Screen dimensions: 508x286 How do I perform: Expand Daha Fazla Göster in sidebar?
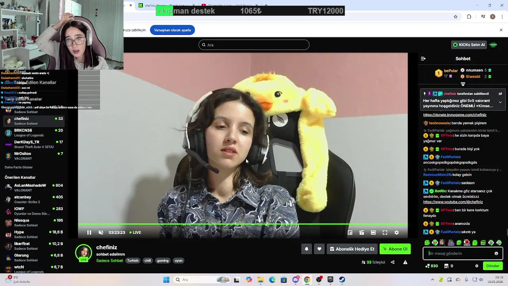(19, 167)
